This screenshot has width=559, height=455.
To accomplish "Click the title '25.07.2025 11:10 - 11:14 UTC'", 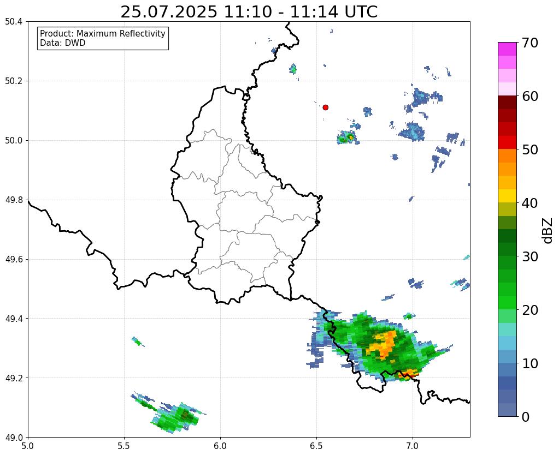I will click(249, 12).
